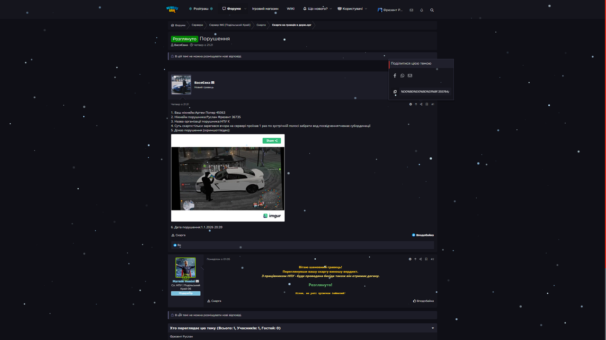Open the Розіграш menu item
Screen dimensions: 606x340
pyautogui.click(x=201, y=9)
